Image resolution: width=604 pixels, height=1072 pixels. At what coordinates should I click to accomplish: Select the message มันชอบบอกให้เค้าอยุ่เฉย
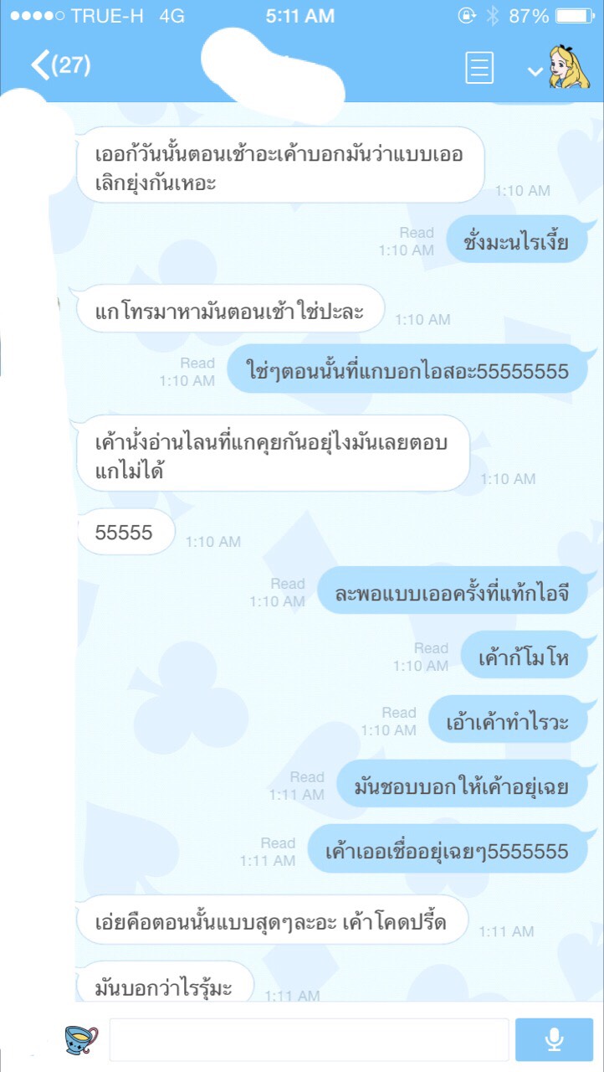462,787
